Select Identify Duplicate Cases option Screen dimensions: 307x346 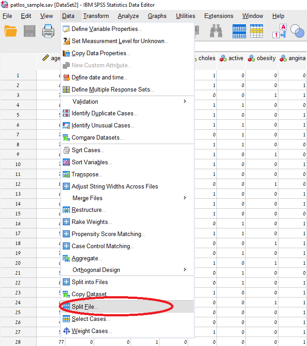pyautogui.click(x=104, y=113)
